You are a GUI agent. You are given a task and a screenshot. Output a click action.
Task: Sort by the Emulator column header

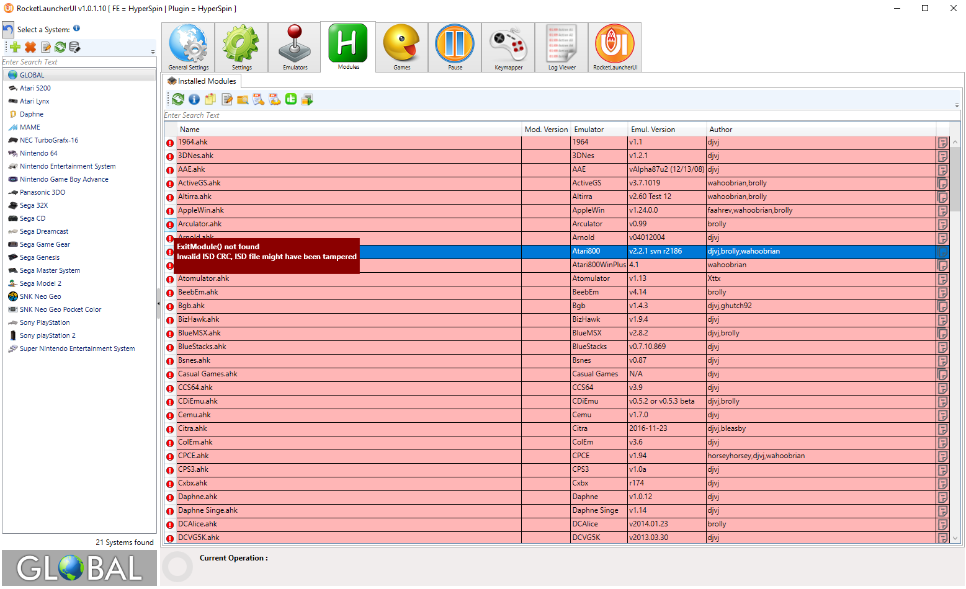pos(599,130)
